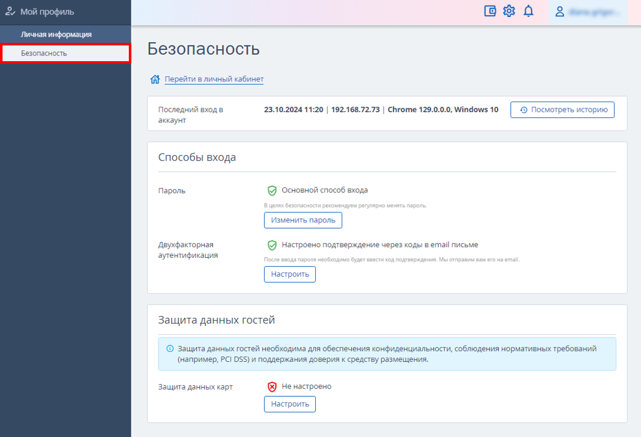The image size is (641, 437).
Task: Click the Безопасность page heading
Action: (203, 49)
